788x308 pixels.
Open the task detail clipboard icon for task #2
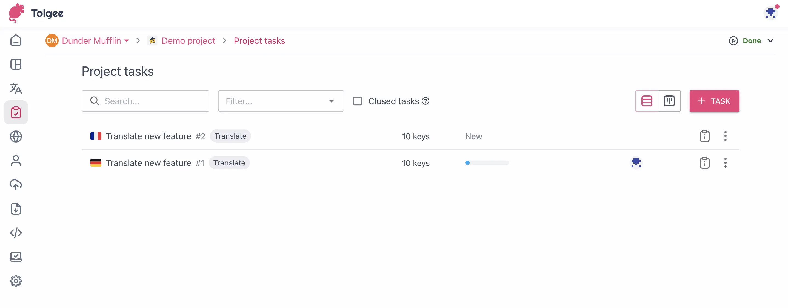(704, 136)
